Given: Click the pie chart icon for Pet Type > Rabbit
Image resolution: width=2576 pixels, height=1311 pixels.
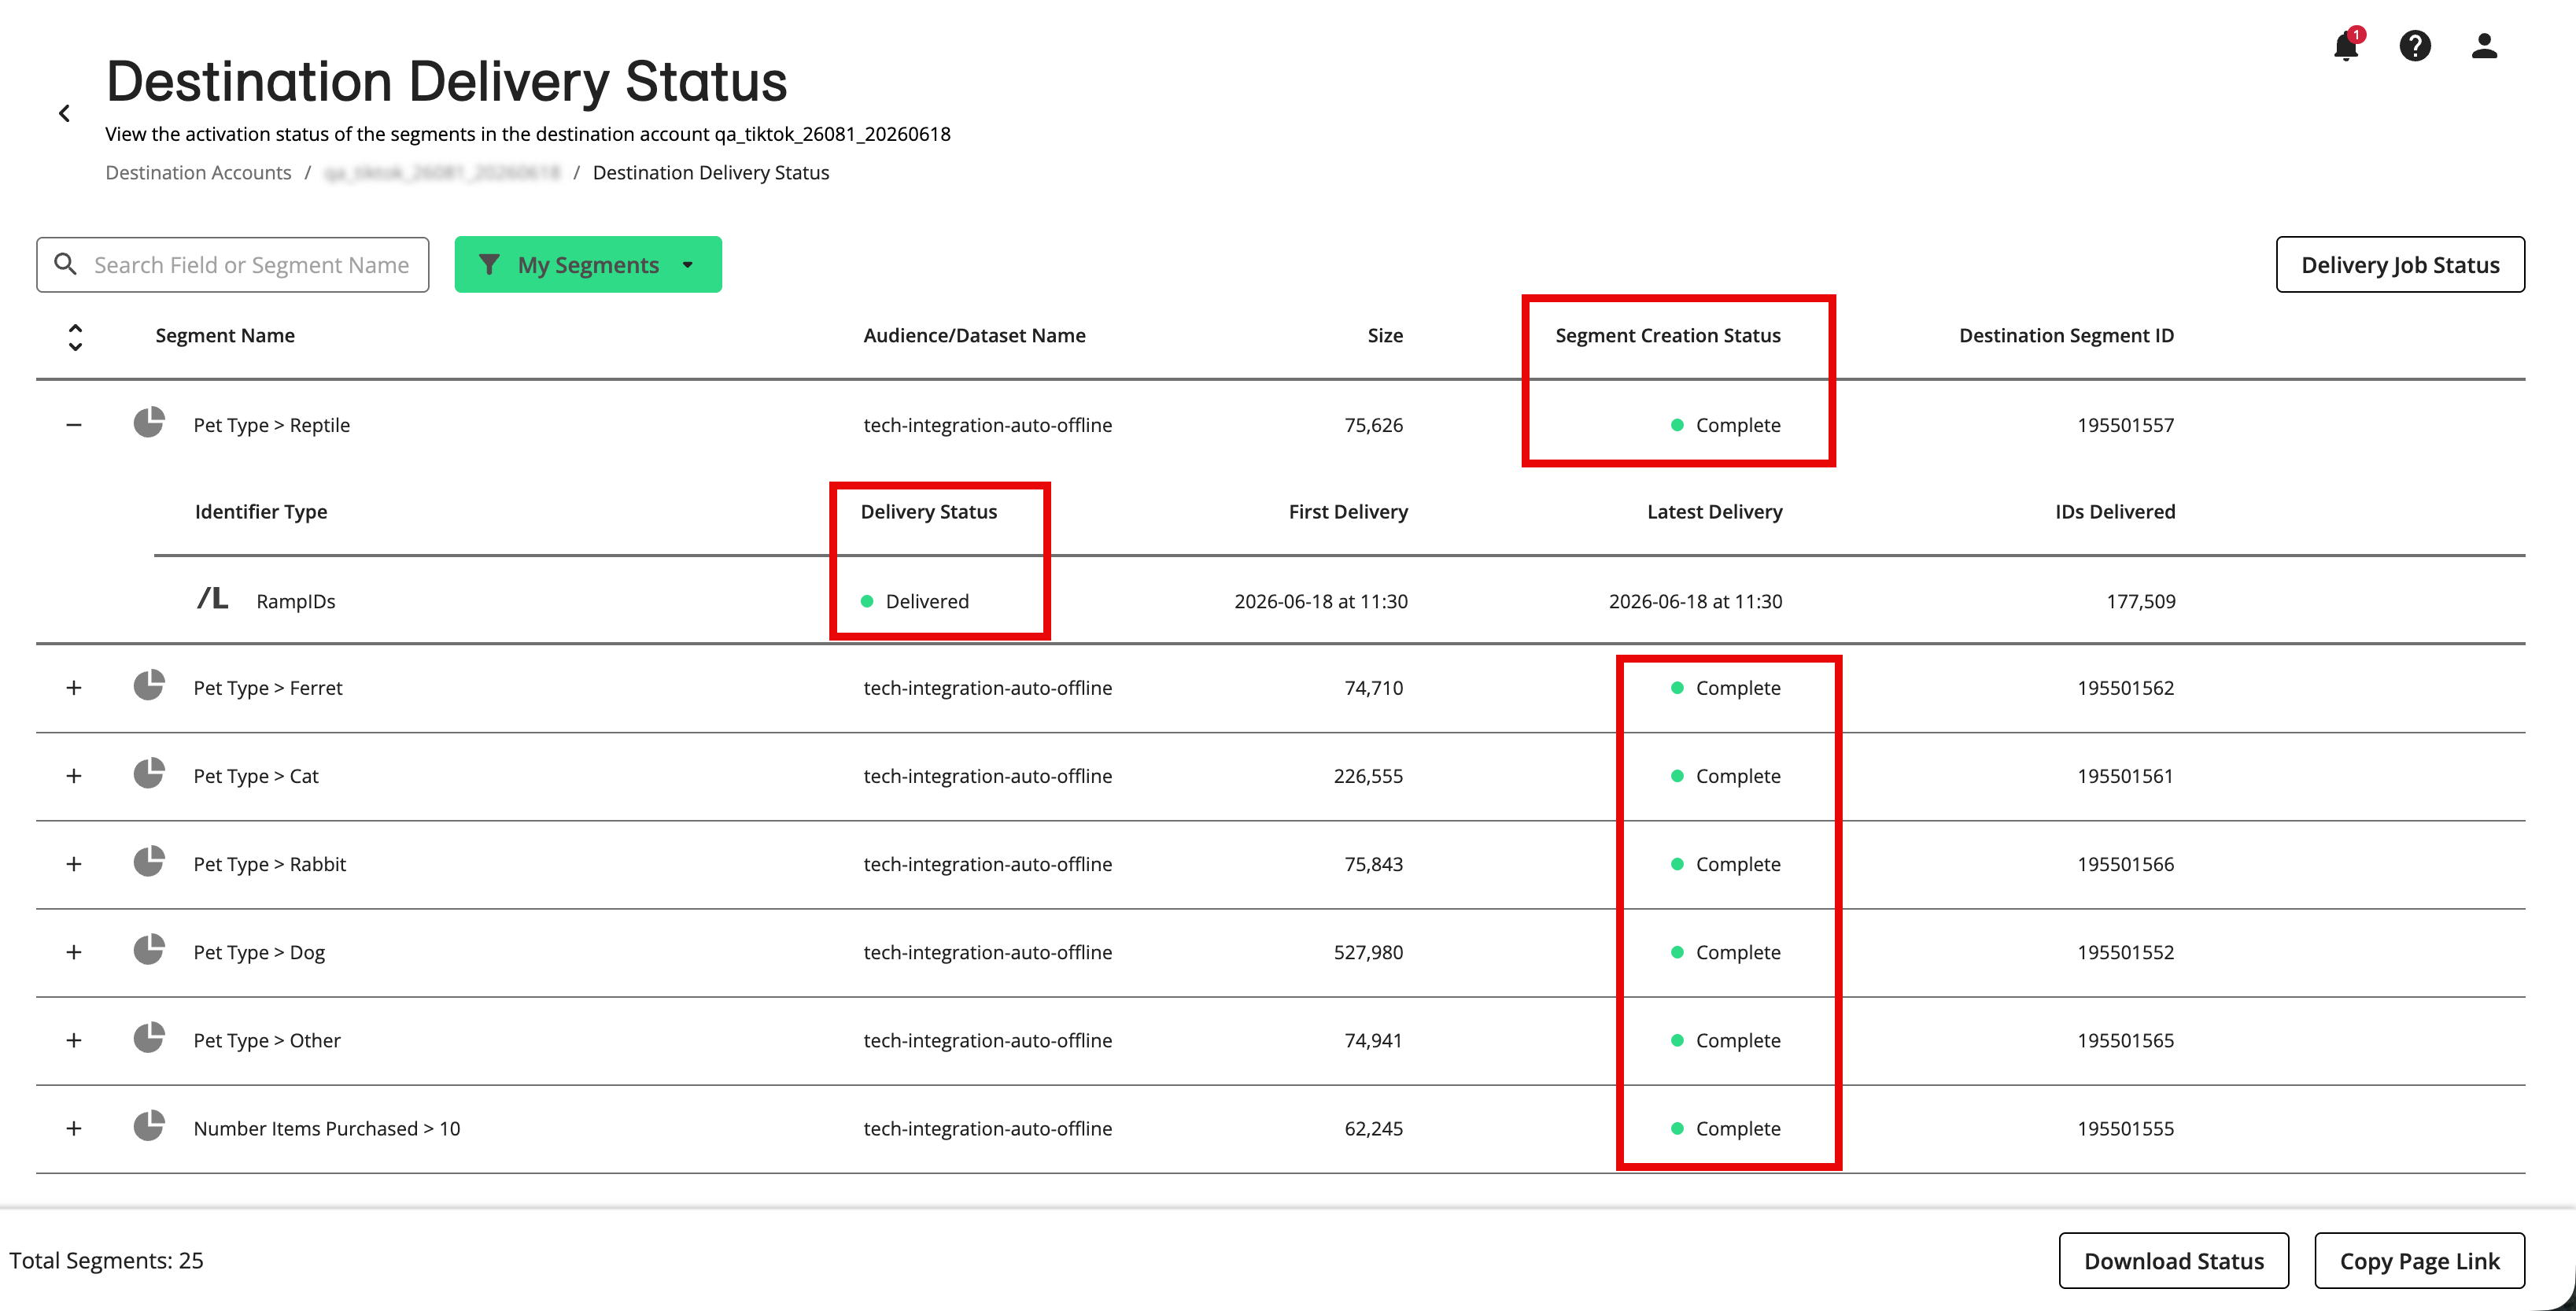Looking at the screenshot, I should click(x=149, y=861).
